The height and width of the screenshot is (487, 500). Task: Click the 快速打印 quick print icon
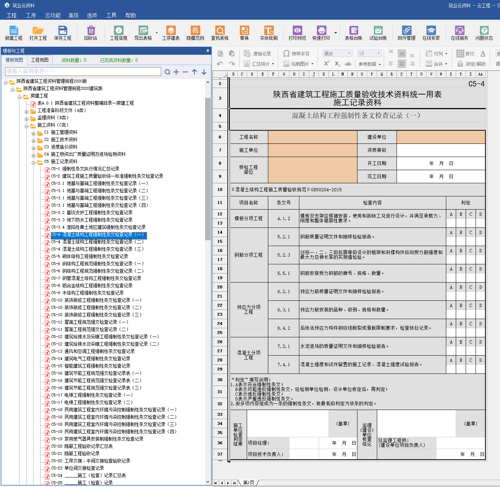click(321, 33)
